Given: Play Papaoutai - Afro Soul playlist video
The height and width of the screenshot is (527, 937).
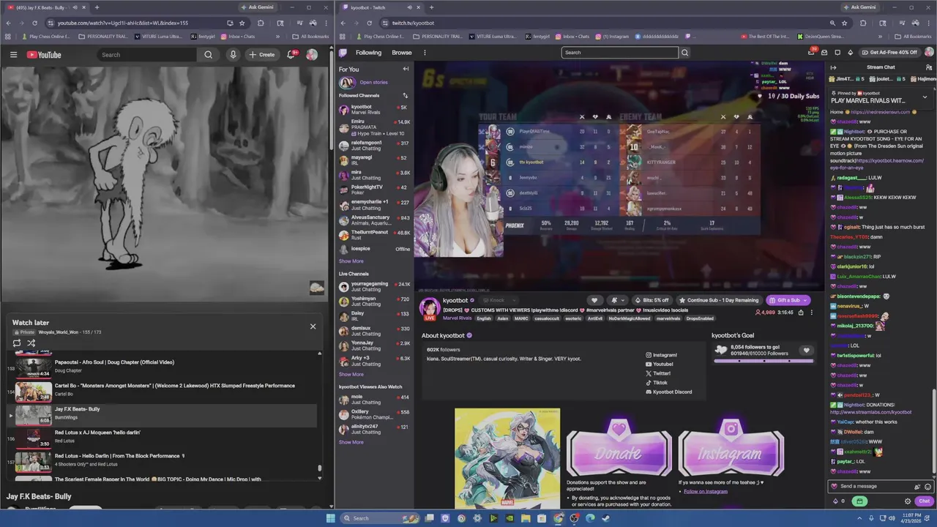Looking at the screenshot, I should [163, 367].
